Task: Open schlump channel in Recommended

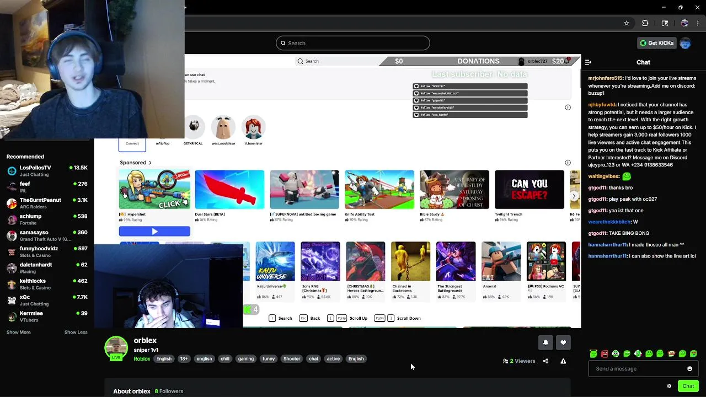Action: (47, 219)
